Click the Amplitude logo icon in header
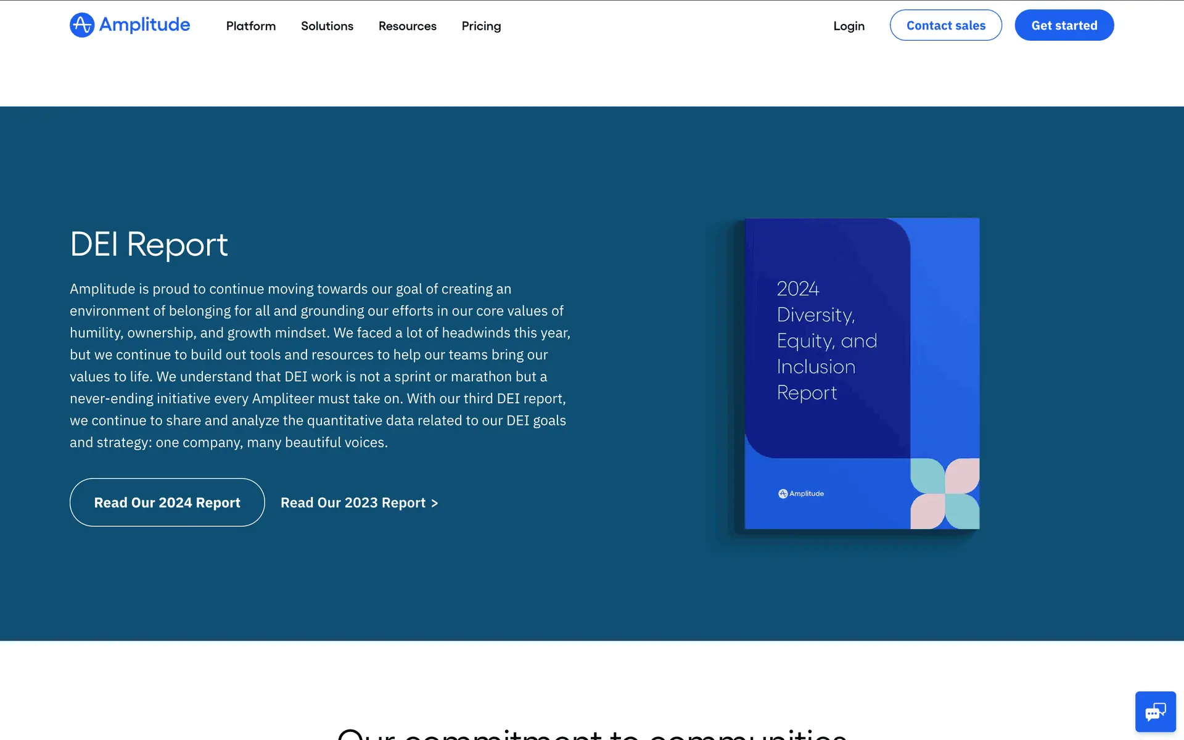 [82, 25]
